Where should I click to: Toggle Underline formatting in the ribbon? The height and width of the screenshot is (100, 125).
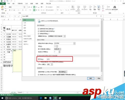click(14, 10)
